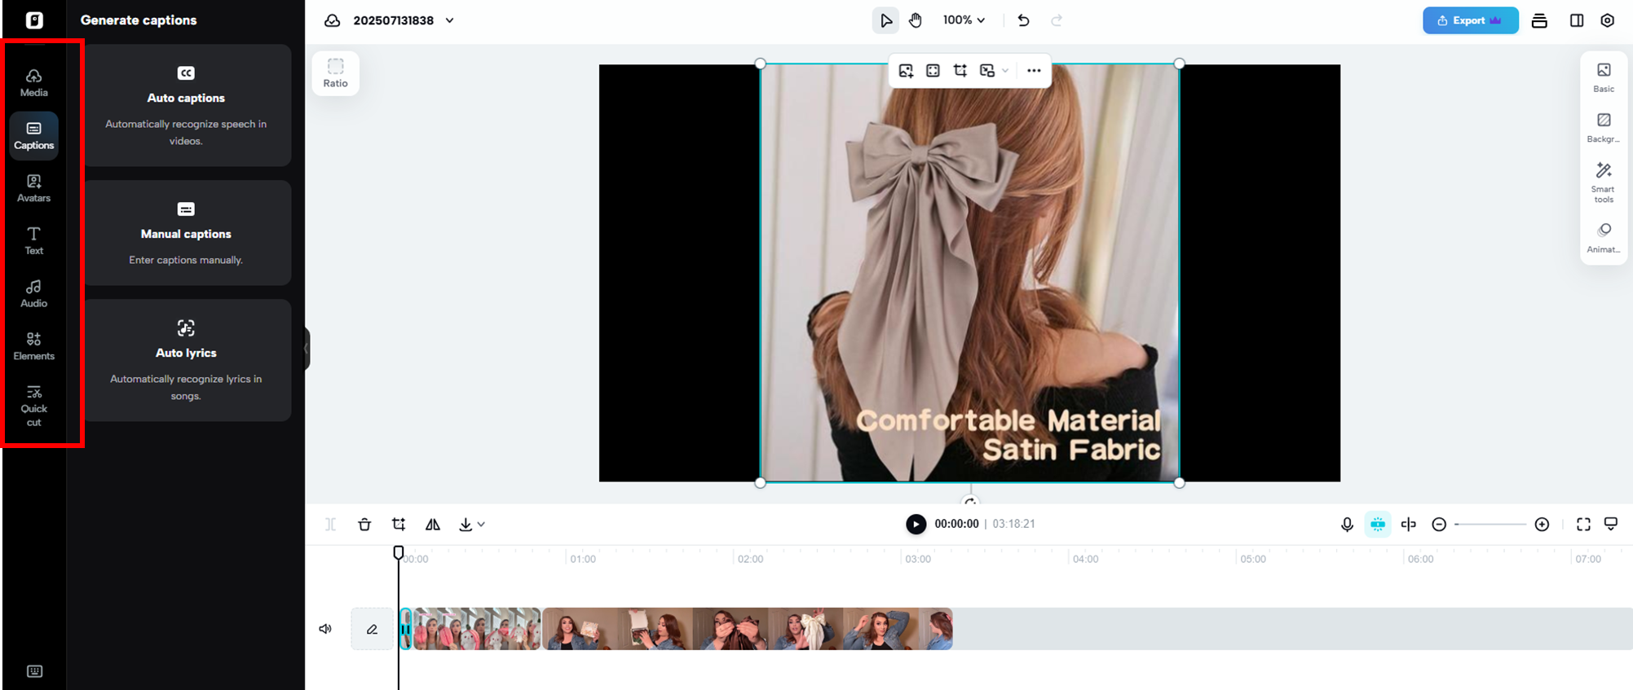The image size is (1633, 690).
Task: Flip the clip with mirror icon
Action: [x=433, y=524]
